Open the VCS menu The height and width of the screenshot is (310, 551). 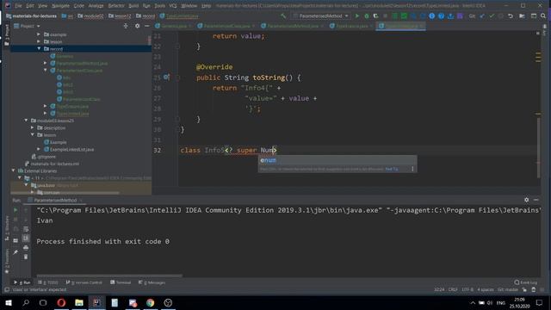pyautogui.click(x=173, y=6)
